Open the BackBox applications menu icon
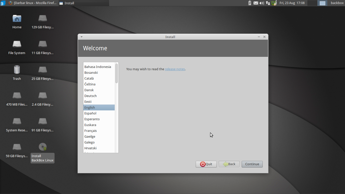345x194 pixels. 3,3
